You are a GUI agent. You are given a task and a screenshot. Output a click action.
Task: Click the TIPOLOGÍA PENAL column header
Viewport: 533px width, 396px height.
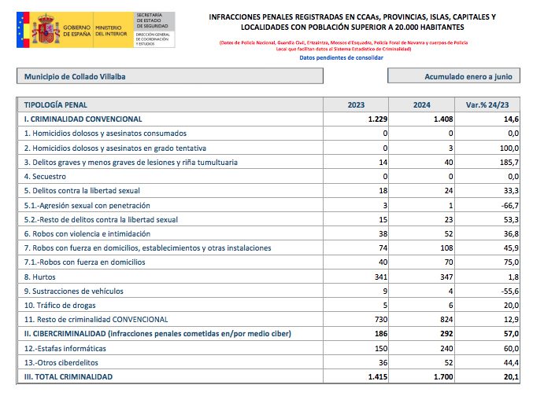(x=56, y=104)
